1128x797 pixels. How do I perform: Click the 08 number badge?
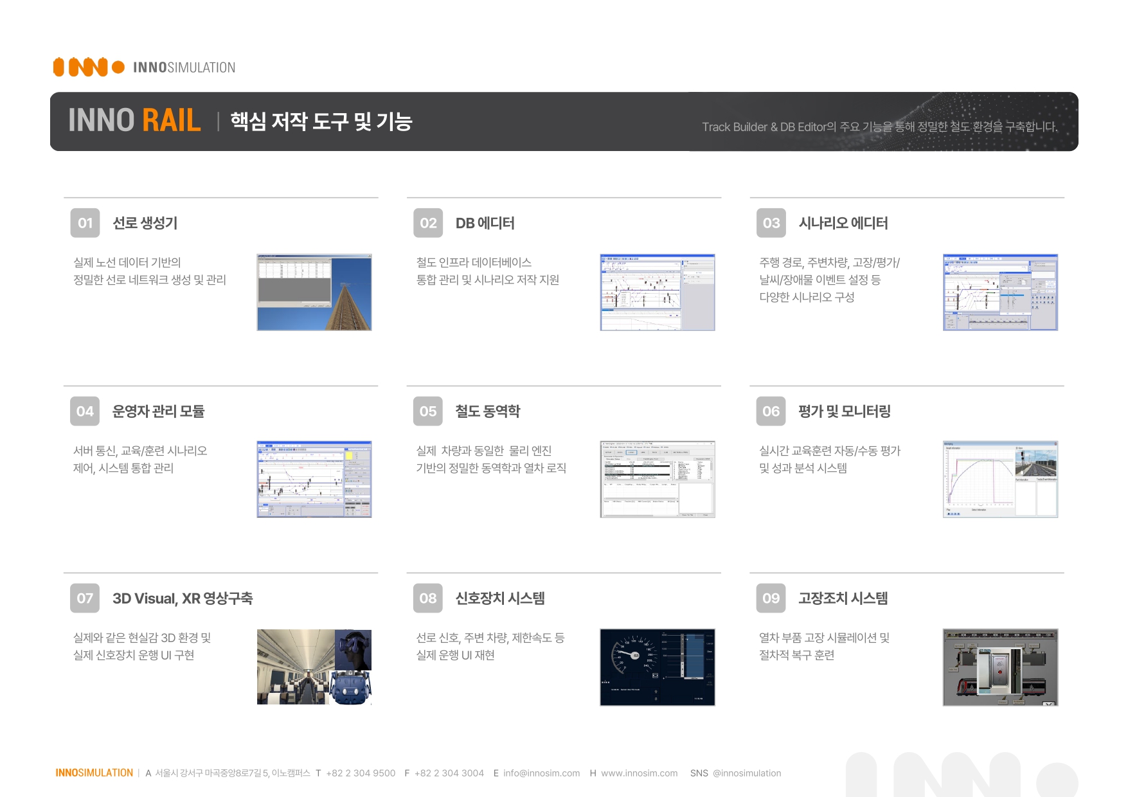[428, 598]
